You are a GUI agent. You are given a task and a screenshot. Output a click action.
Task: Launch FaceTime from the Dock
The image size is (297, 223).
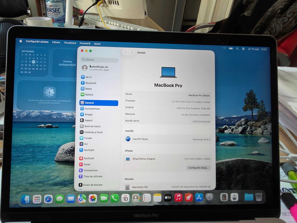click(x=104, y=198)
